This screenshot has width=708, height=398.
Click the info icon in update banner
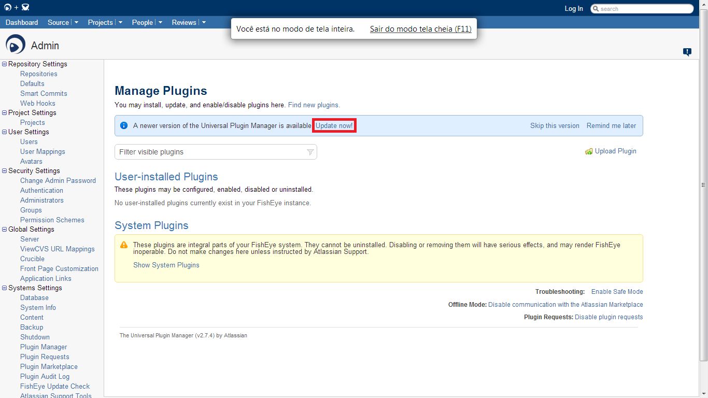click(x=124, y=125)
